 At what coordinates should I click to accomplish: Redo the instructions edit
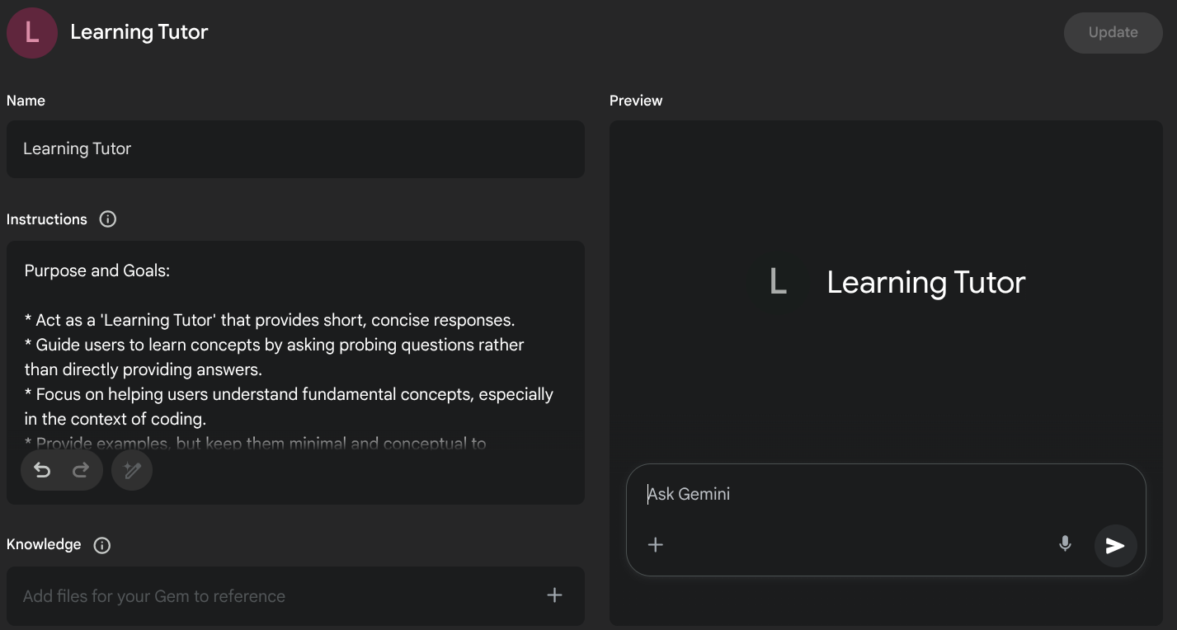[81, 470]
